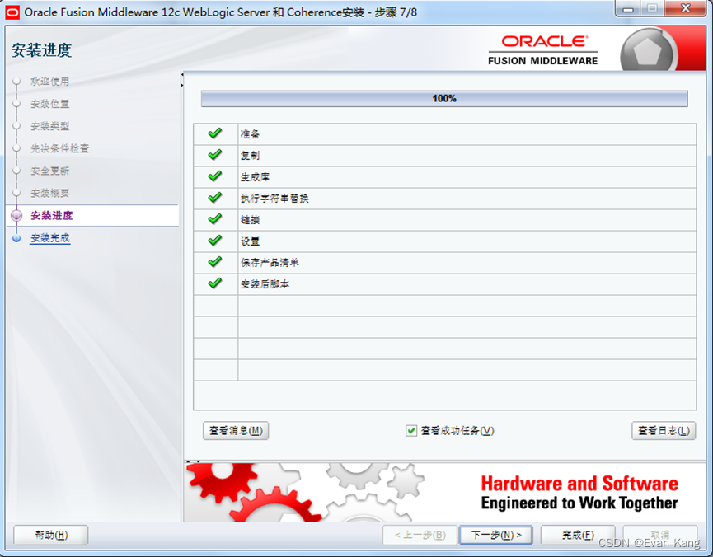Click the 帮助 button
This screenshot has width=713, height=557.
point(50,535)
